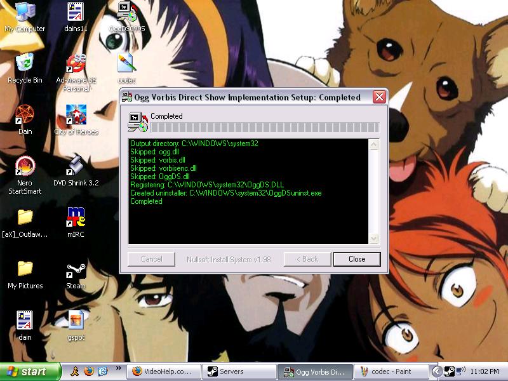Click the network connection tray icon
The width and height of the screenshot is (508, 381).
coord(460,371)
